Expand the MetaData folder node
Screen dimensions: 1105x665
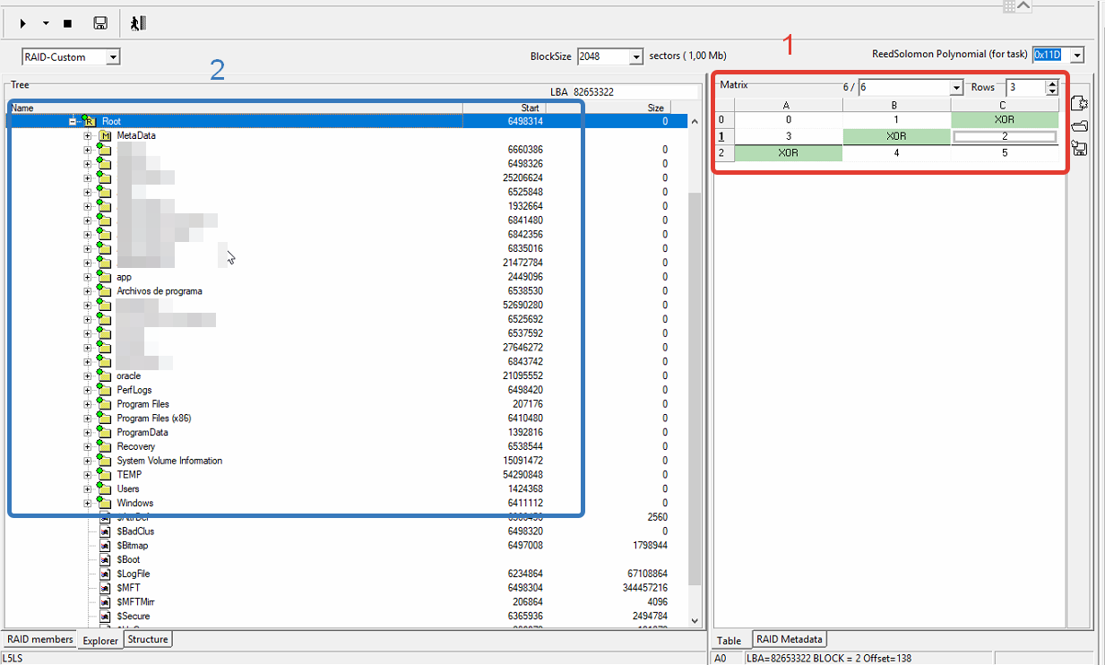[88, 135]
